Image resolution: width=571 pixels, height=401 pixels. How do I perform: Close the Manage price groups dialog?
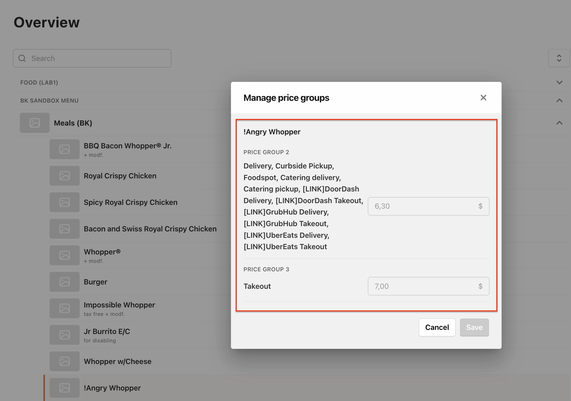483,98
